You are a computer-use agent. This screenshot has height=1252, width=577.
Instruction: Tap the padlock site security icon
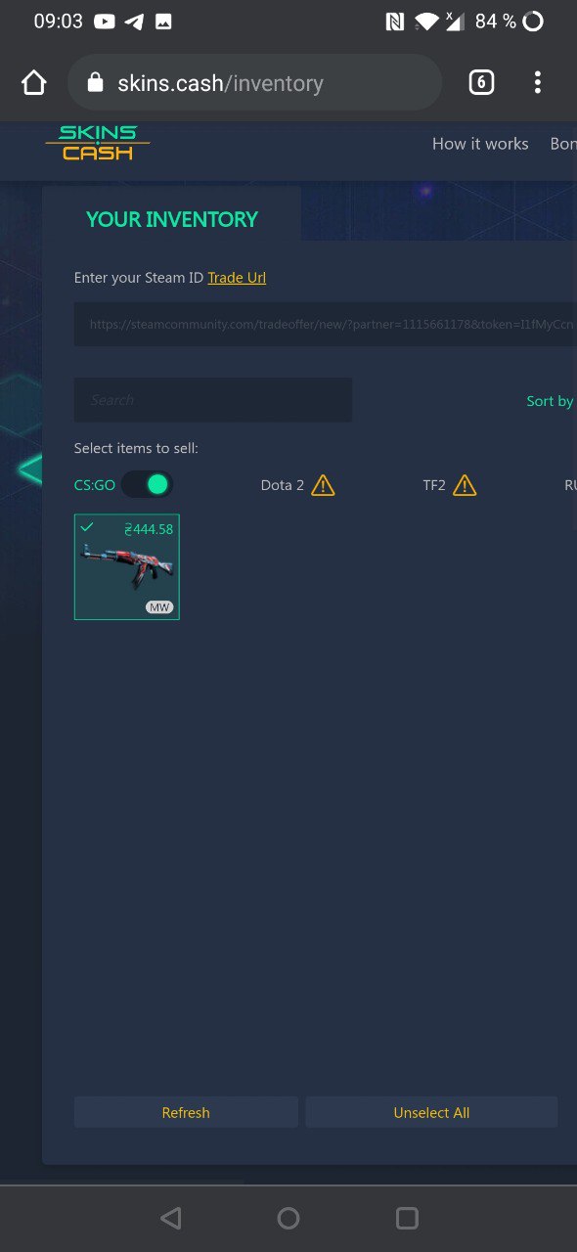[95, 83]
